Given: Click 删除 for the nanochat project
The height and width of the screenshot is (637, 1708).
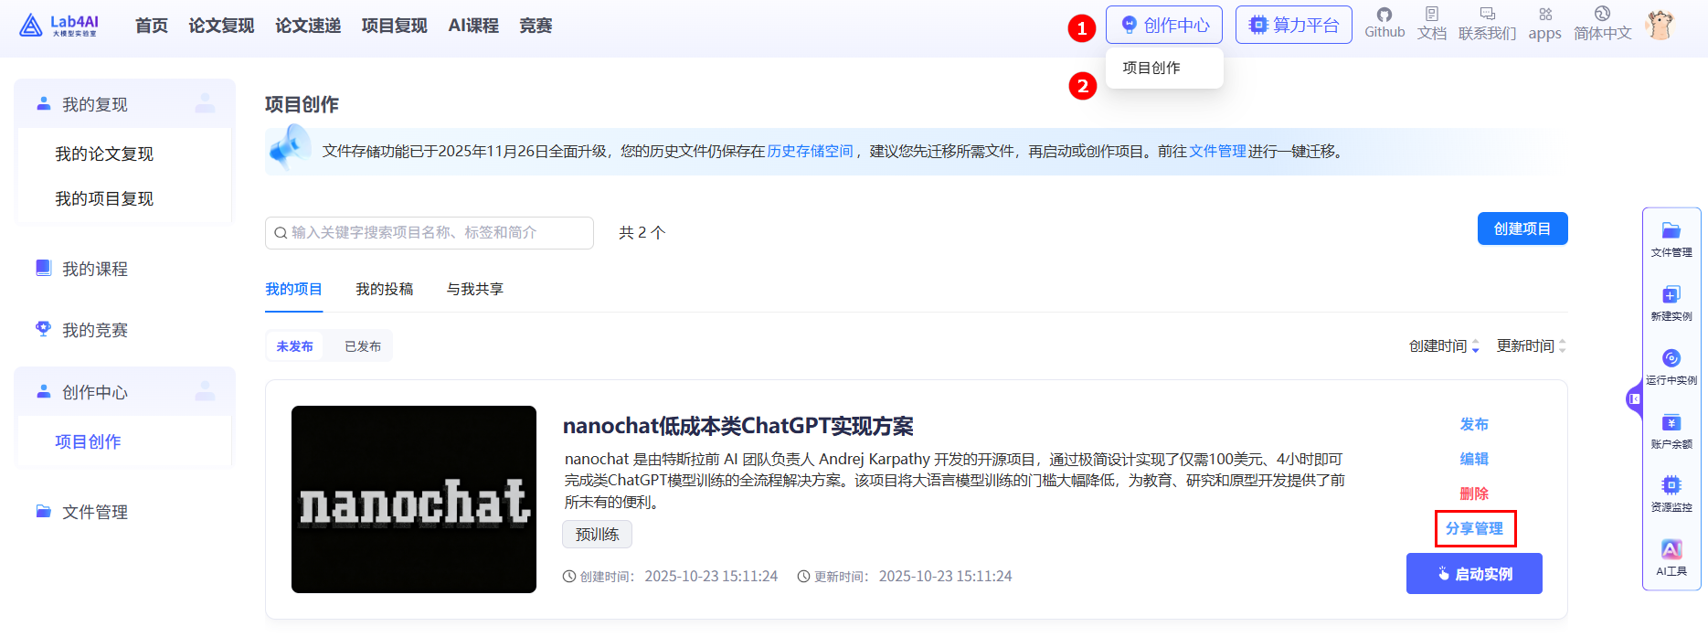Looking at the screenshot, I should (x=1474, y=494).
